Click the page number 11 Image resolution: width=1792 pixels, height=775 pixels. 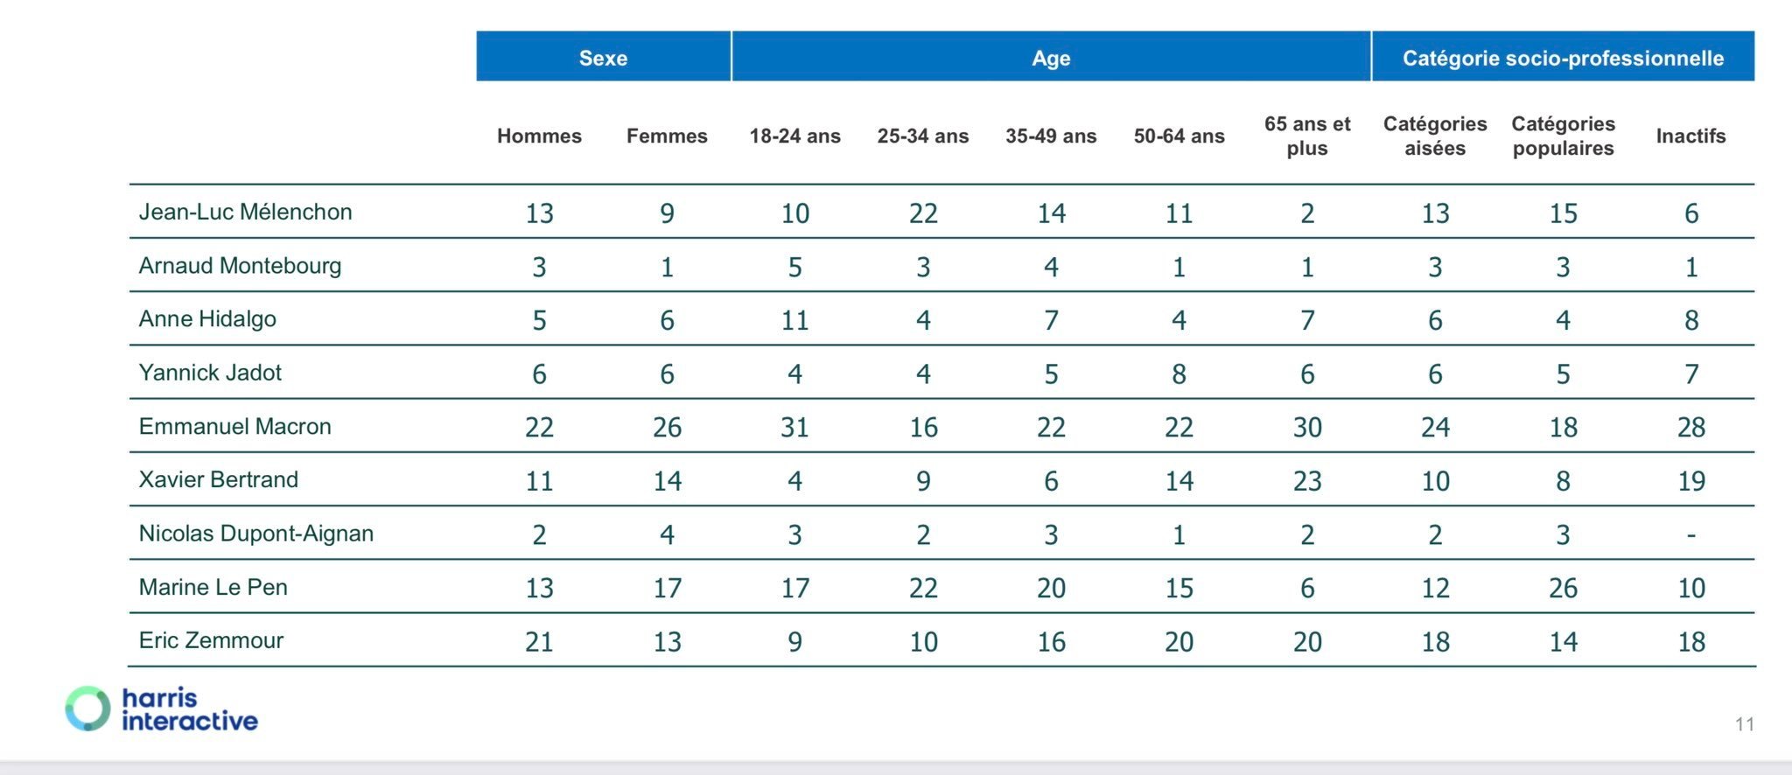point(1745,723)
